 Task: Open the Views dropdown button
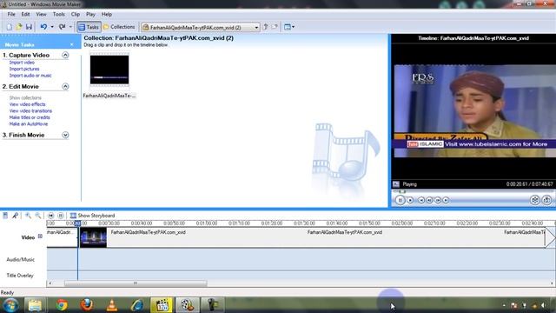[x=289, y=27]
